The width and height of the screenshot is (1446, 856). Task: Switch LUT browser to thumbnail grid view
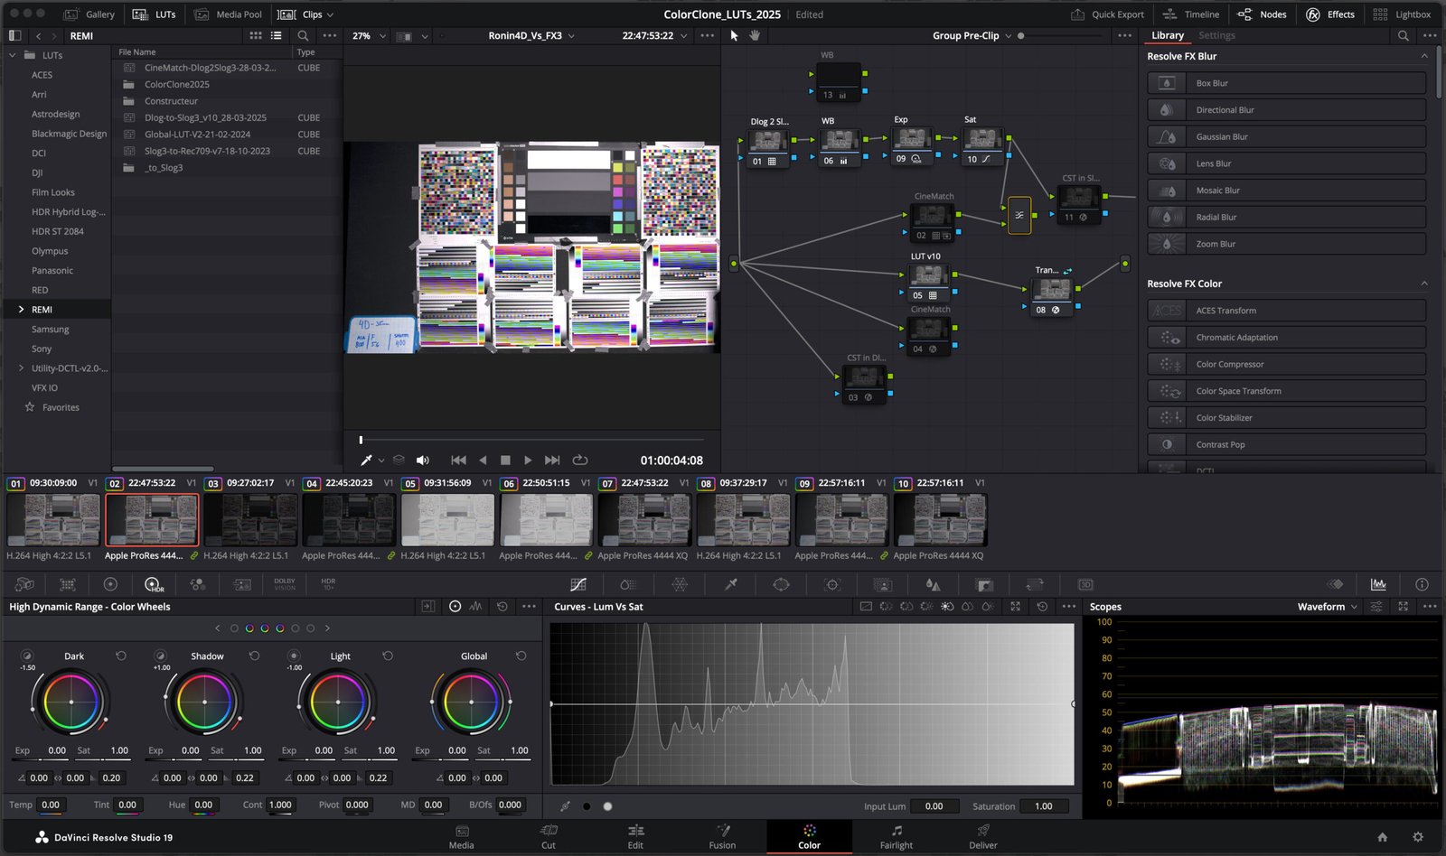coord(256,35)
